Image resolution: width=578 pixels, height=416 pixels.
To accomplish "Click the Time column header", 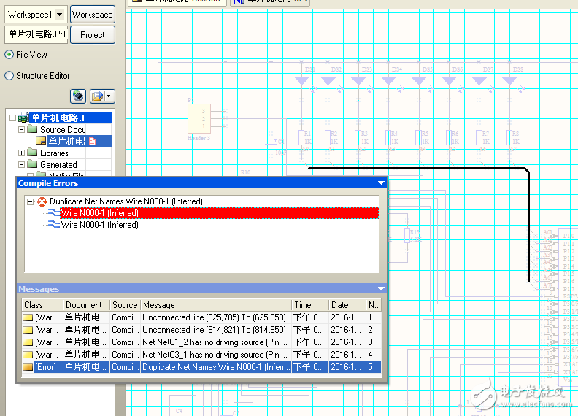I will point(310,305).
